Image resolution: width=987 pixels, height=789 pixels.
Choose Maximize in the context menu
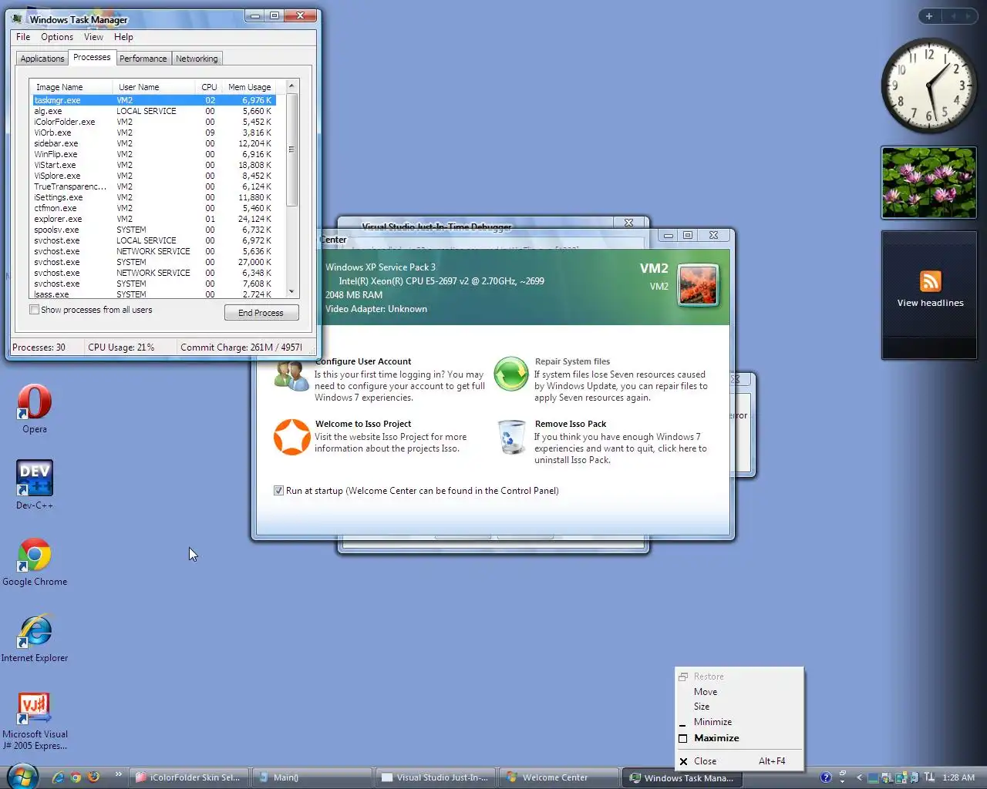tap(739, 738)
